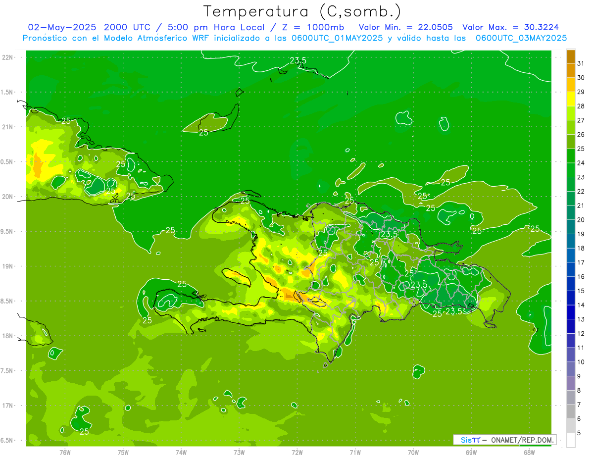Click the 17N latitude axis label

[8, 406]
